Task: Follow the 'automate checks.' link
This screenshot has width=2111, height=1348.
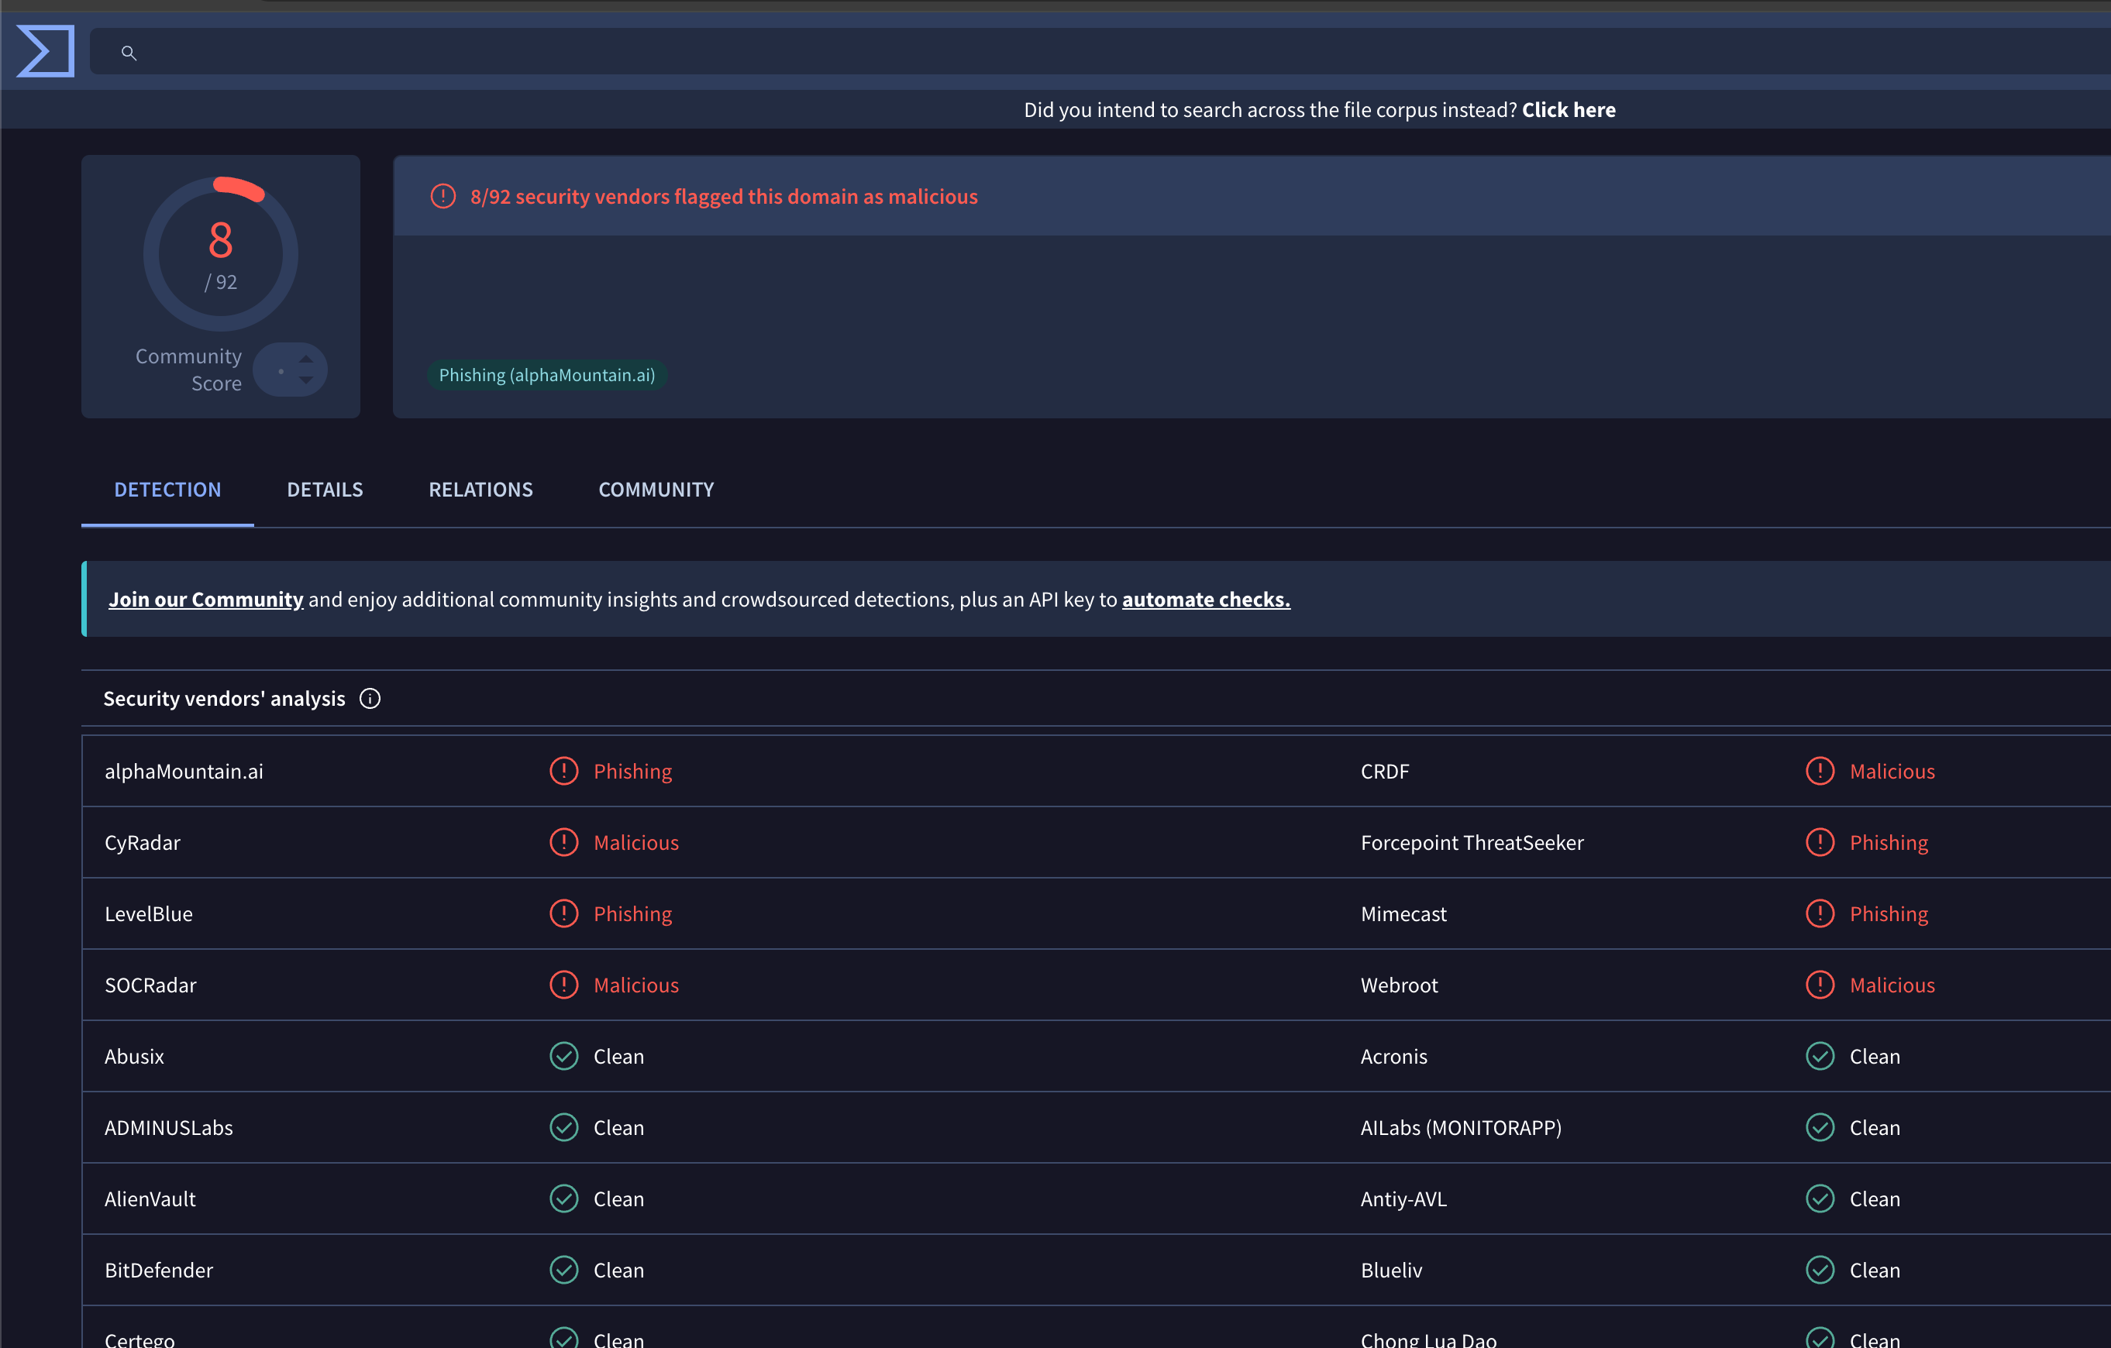Action: [x=1205, y=600]
